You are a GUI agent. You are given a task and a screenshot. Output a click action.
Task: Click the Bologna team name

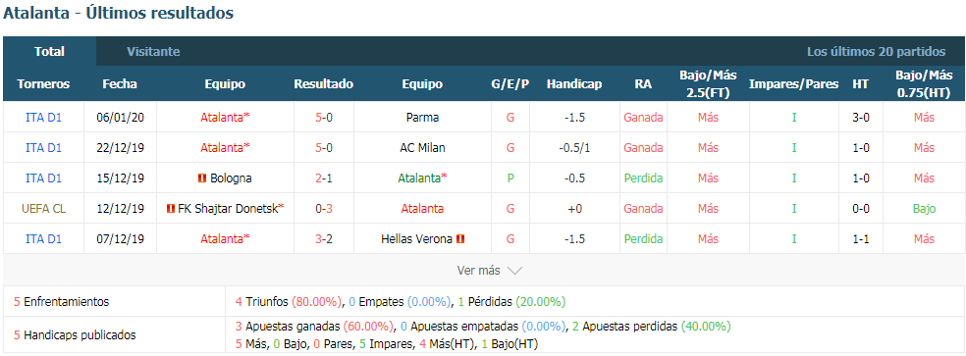231,178
